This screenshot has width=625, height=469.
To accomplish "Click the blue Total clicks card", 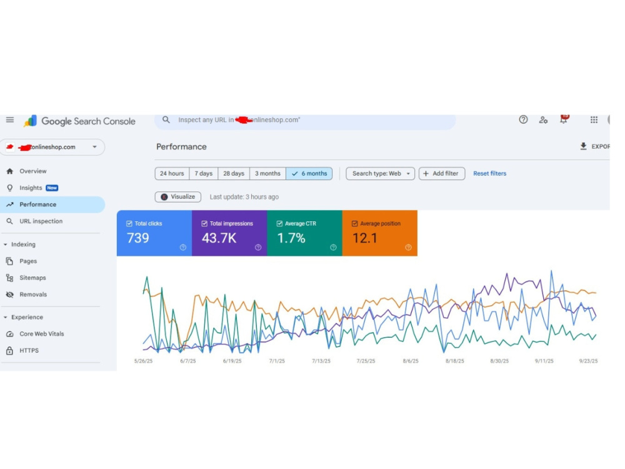I will click(x=154, y=233).
